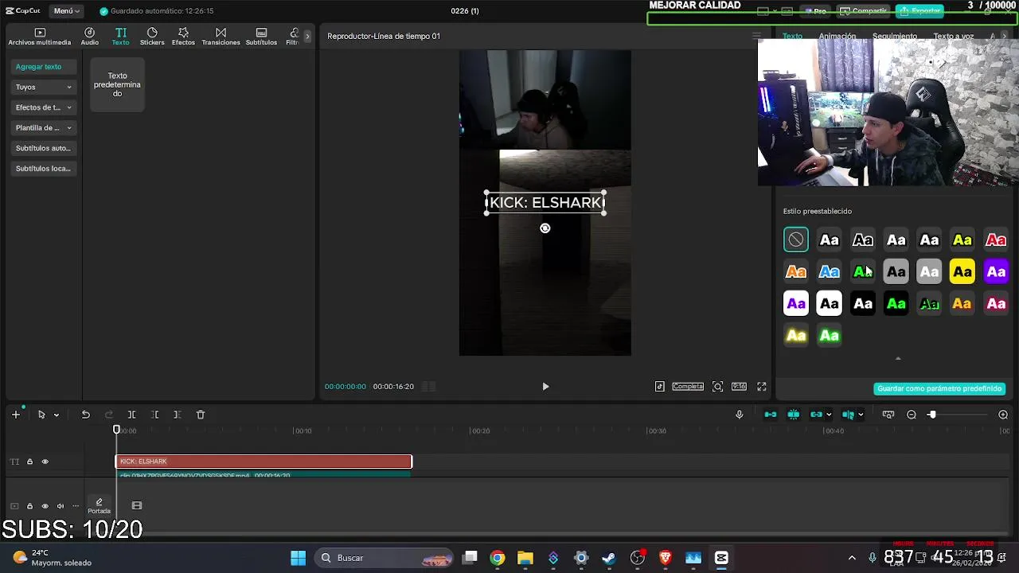Switch to the Animación tab
This screenshot has width=1019, height=573.
pos(837,37)
